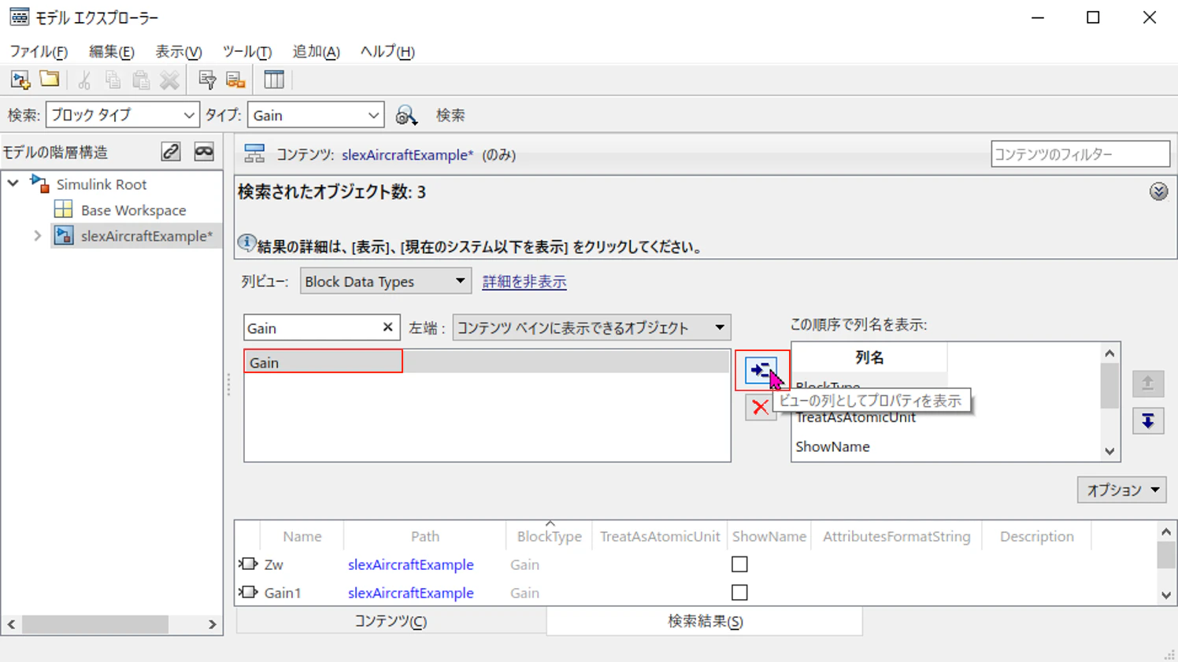Viewport: 1178px width, 662px height.
Task: Click the Base Workspace grid icon
Action: click(63, 210)
